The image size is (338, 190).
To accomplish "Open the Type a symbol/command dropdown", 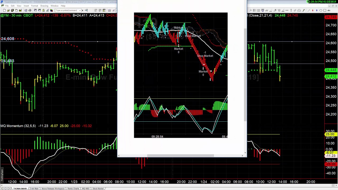I will pos(80,10).
